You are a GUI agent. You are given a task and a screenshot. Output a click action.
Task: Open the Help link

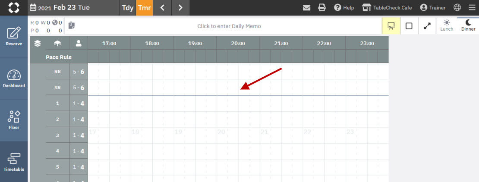click(344, 8)
